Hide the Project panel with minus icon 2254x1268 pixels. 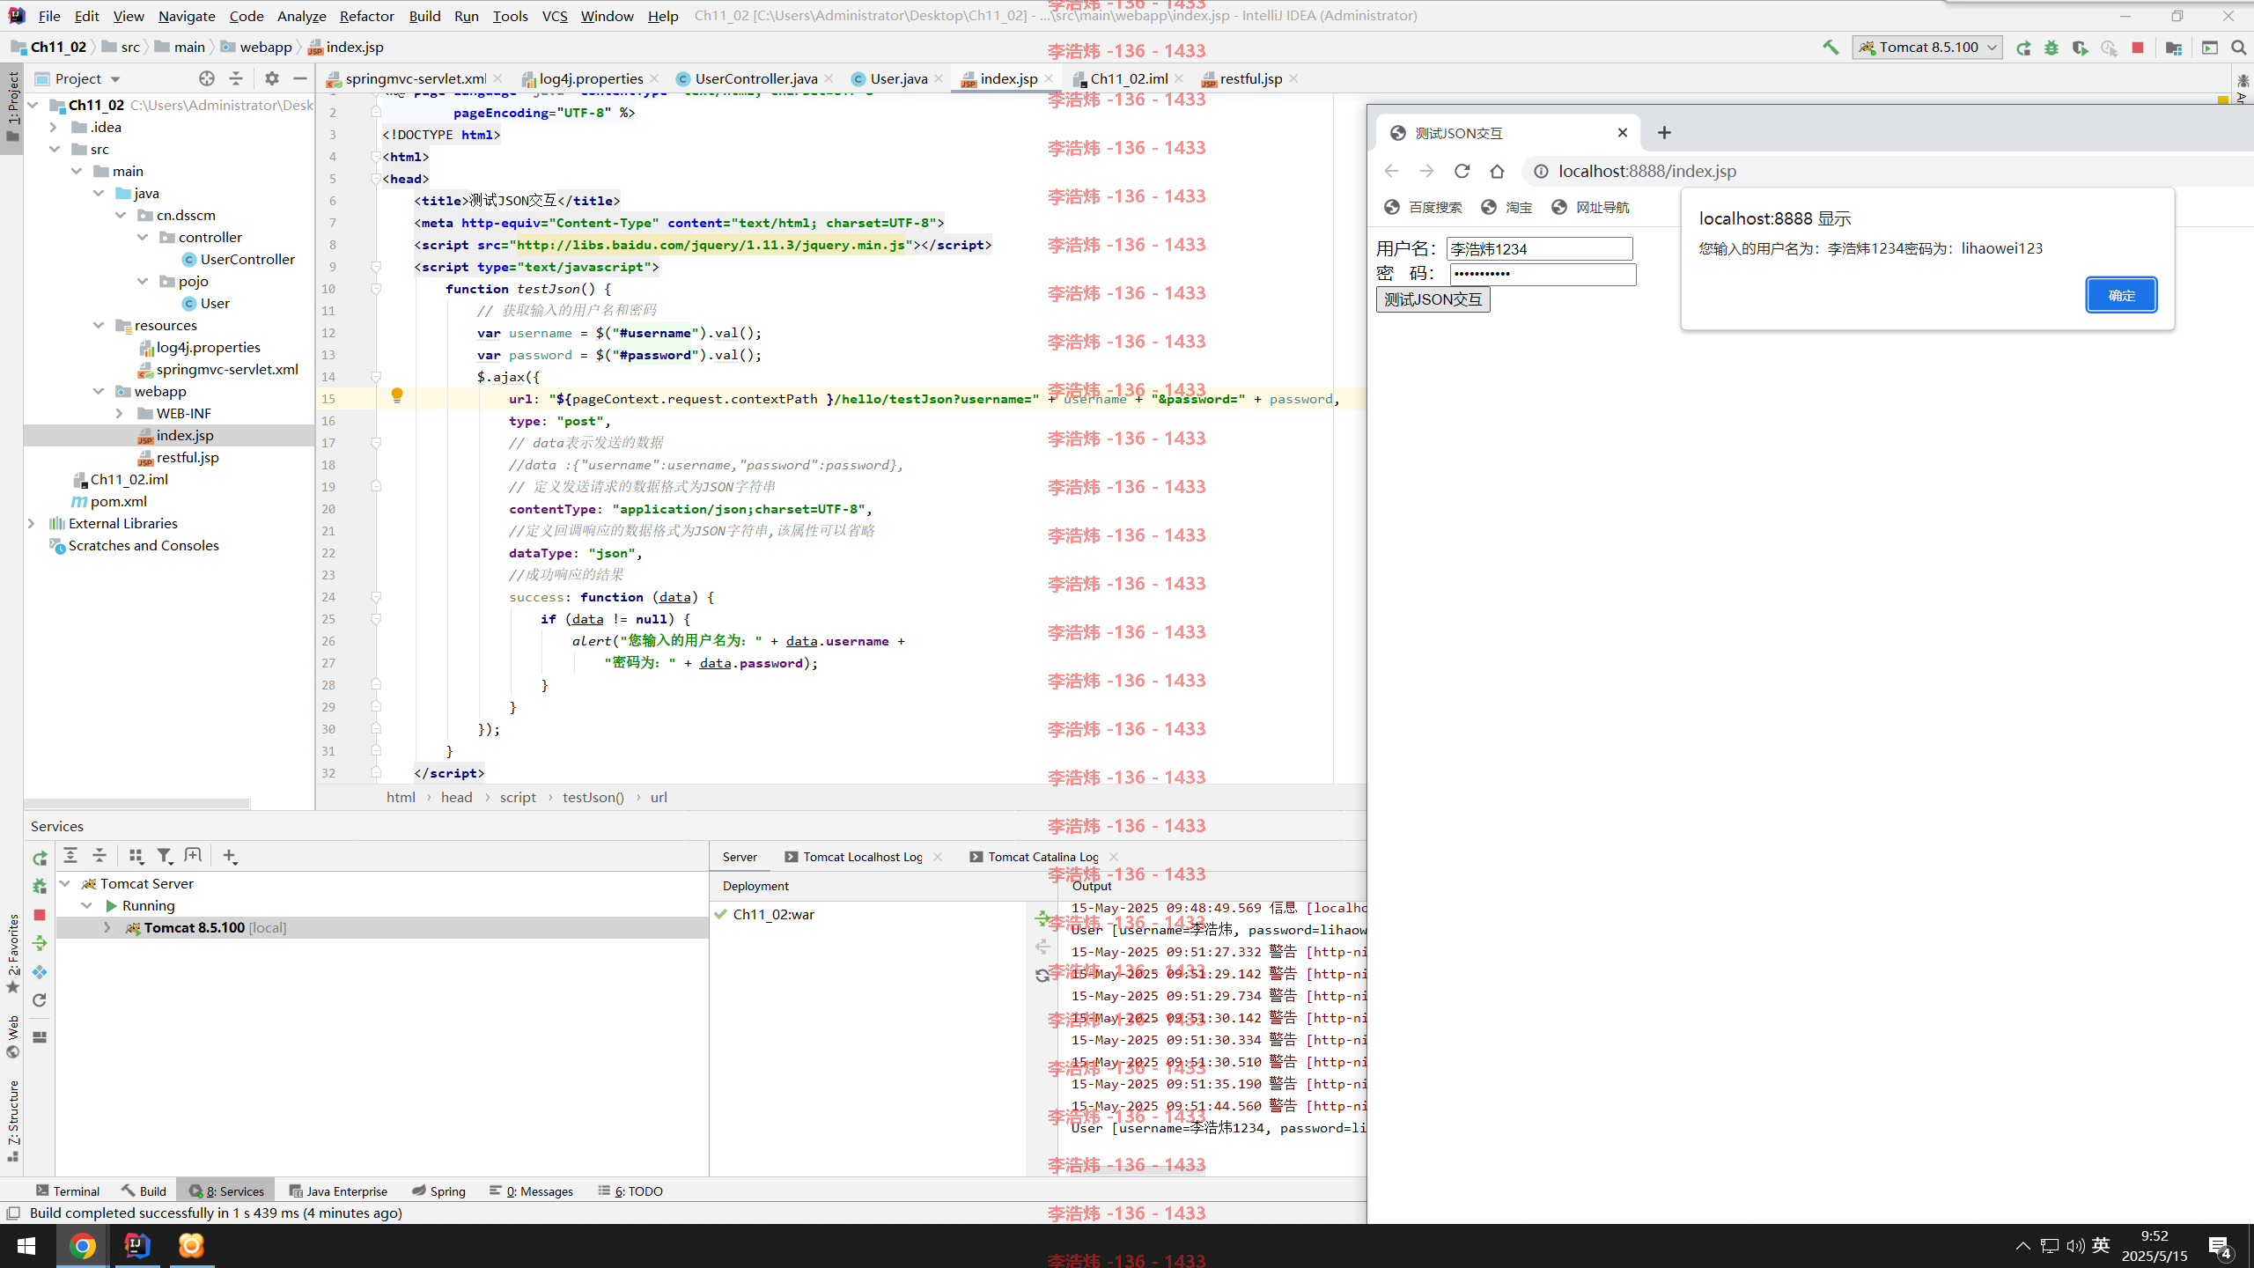[x=300, y=78]
